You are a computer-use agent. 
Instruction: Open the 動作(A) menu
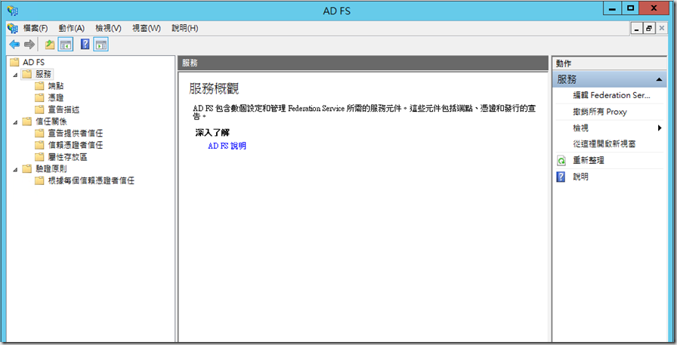(x=71, y=28)
